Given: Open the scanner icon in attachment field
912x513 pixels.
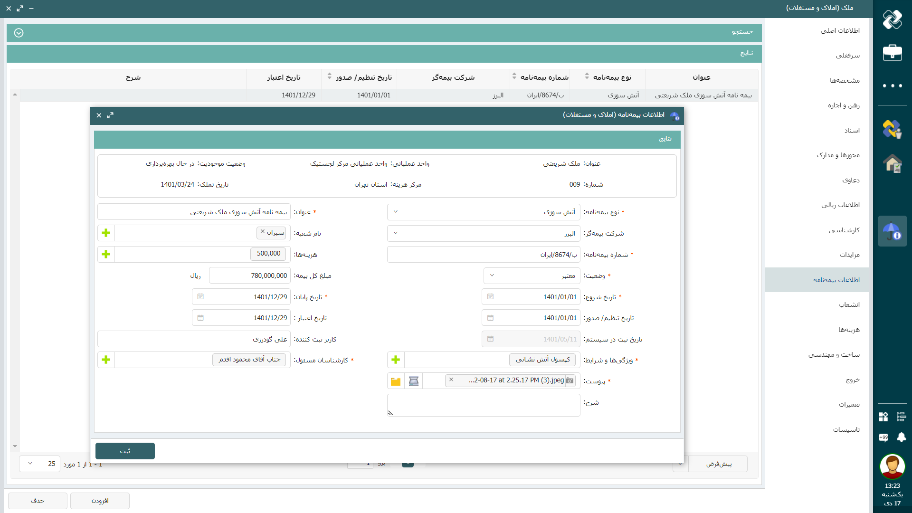Looking at the screenshot, I should [414, 381].
